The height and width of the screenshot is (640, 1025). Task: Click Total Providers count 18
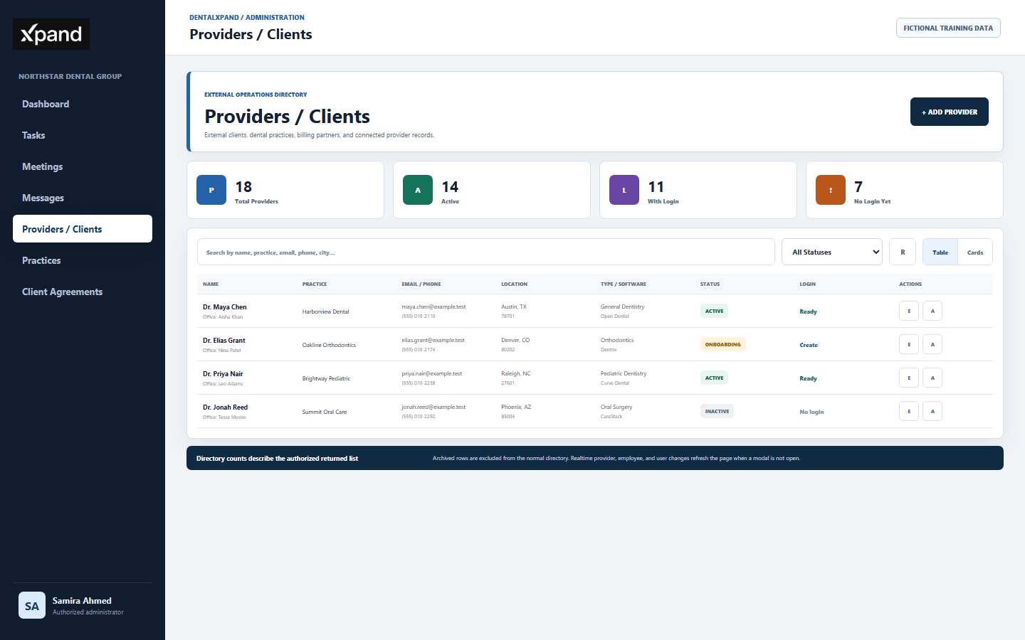point(243,187)
